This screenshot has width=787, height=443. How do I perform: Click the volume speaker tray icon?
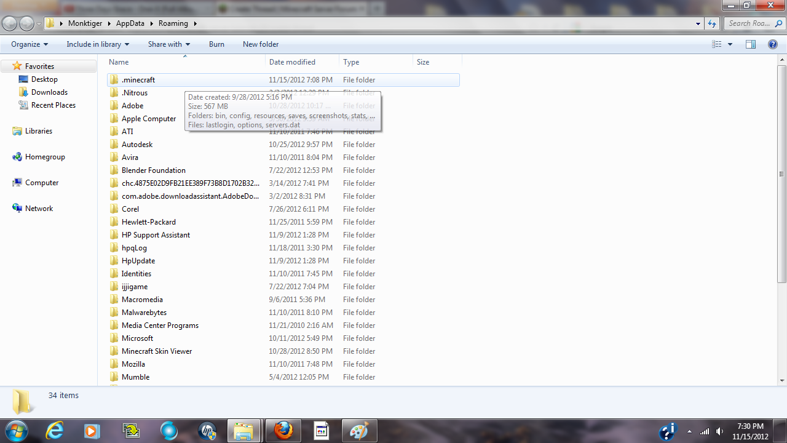coord(720,431)
